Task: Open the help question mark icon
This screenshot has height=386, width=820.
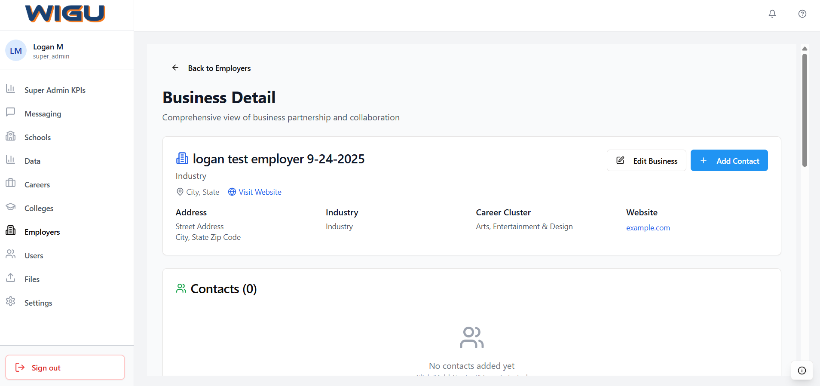Action: (802, 14)
